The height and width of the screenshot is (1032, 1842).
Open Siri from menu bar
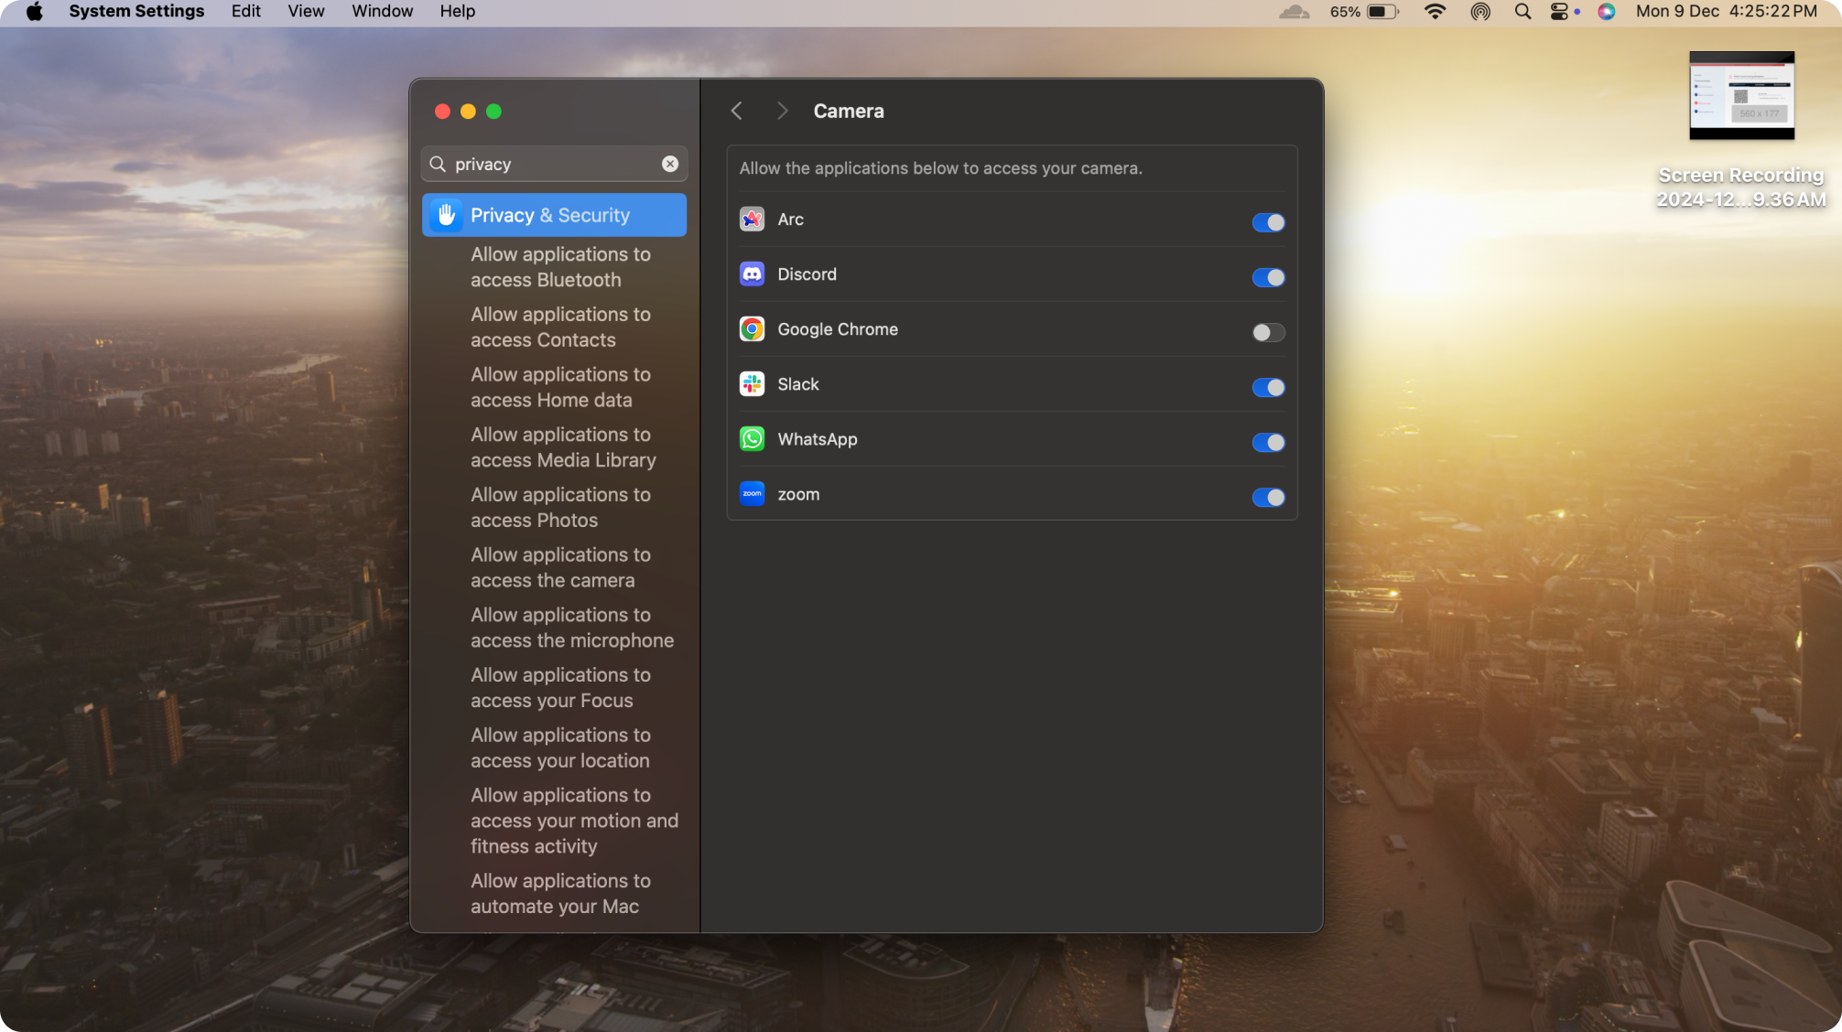(x=1607, y=12)
